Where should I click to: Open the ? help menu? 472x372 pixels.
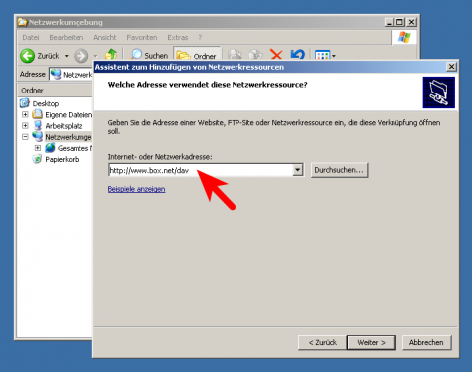coord(200,37)
